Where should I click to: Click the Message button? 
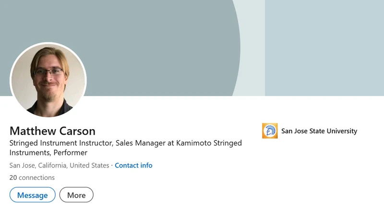(33, 195)
